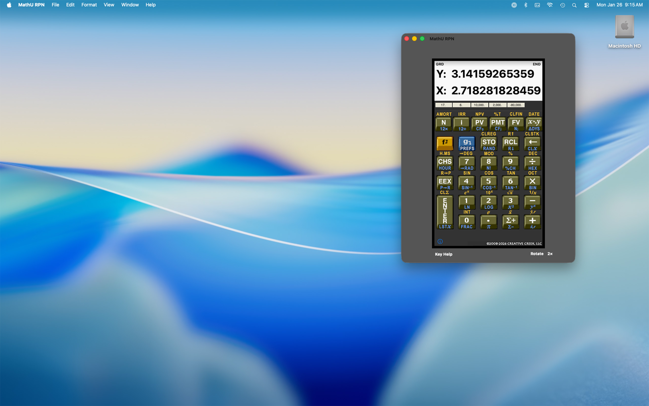The height and width of the screenshot is (406, 649).
Task: Click the multiply X key
Action: [533, 183]
